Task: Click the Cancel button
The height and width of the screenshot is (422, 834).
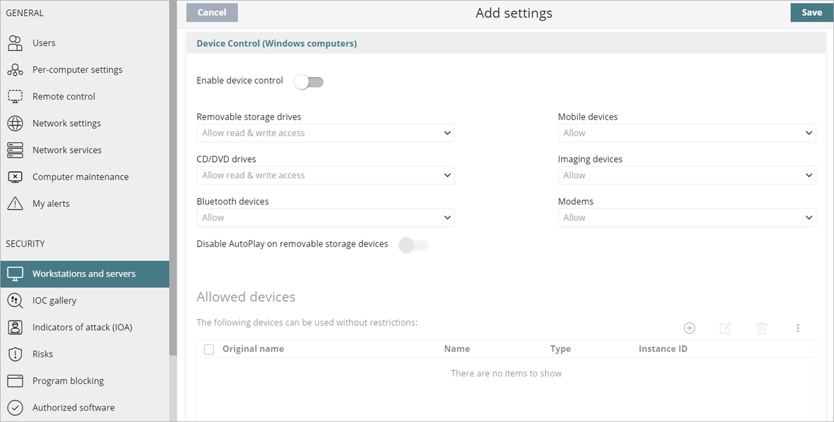Action: pyautogui.click(x=212, y=12)
